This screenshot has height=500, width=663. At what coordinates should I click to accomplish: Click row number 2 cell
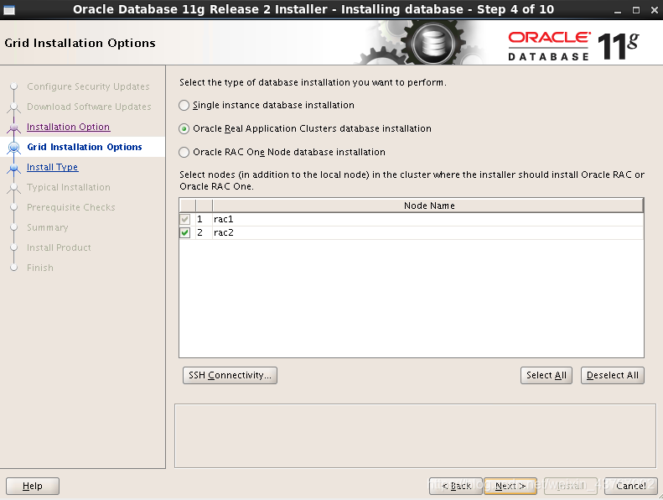204,233
